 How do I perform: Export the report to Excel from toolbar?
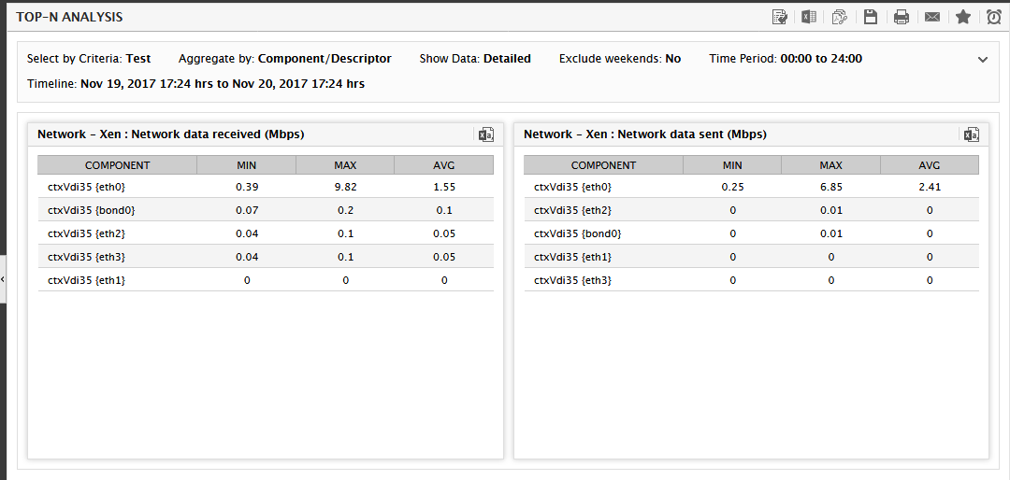809,18
